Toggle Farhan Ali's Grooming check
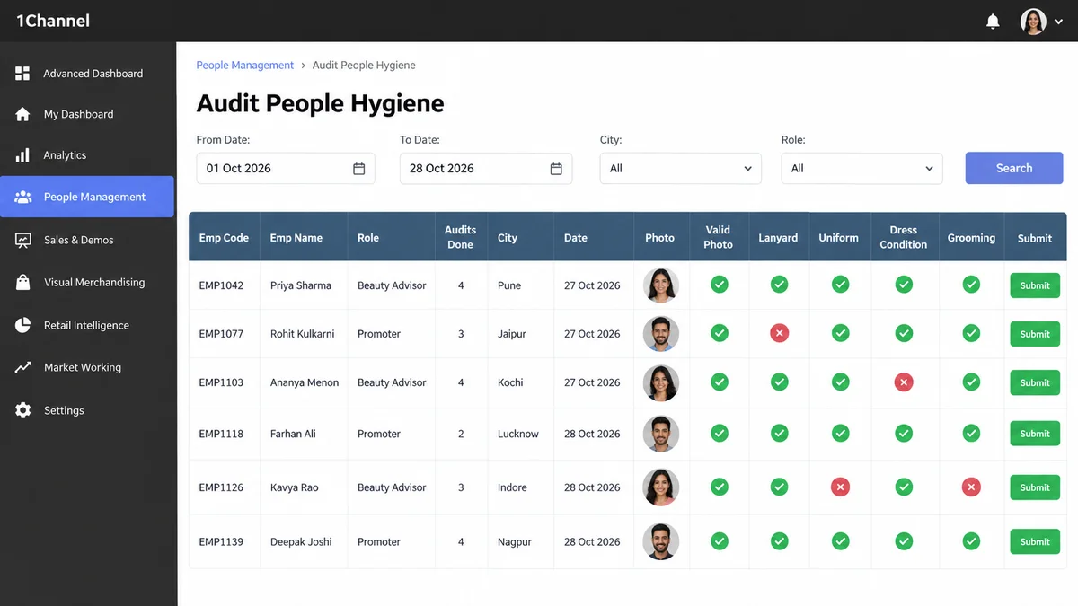The width and height of the screenshot is (1078, 606). click(971, 434)
